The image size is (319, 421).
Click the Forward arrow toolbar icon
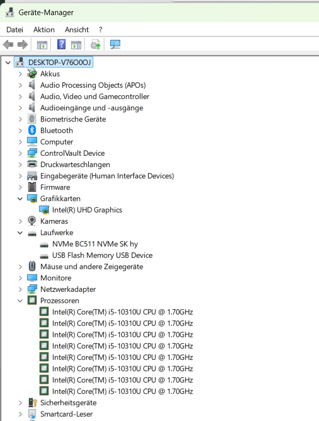(23, 44)
